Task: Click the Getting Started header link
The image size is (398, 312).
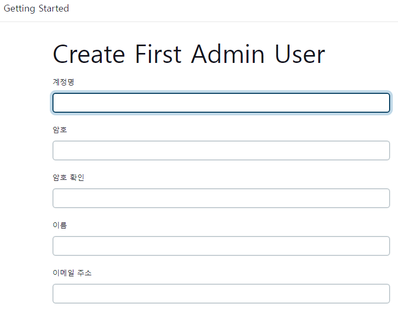Action: click(36, 9)
